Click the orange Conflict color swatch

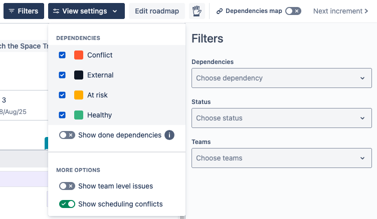(79, 55)
